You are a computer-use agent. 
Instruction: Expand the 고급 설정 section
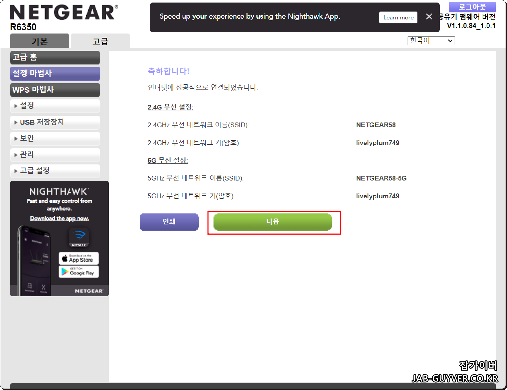tap(55, 171)
